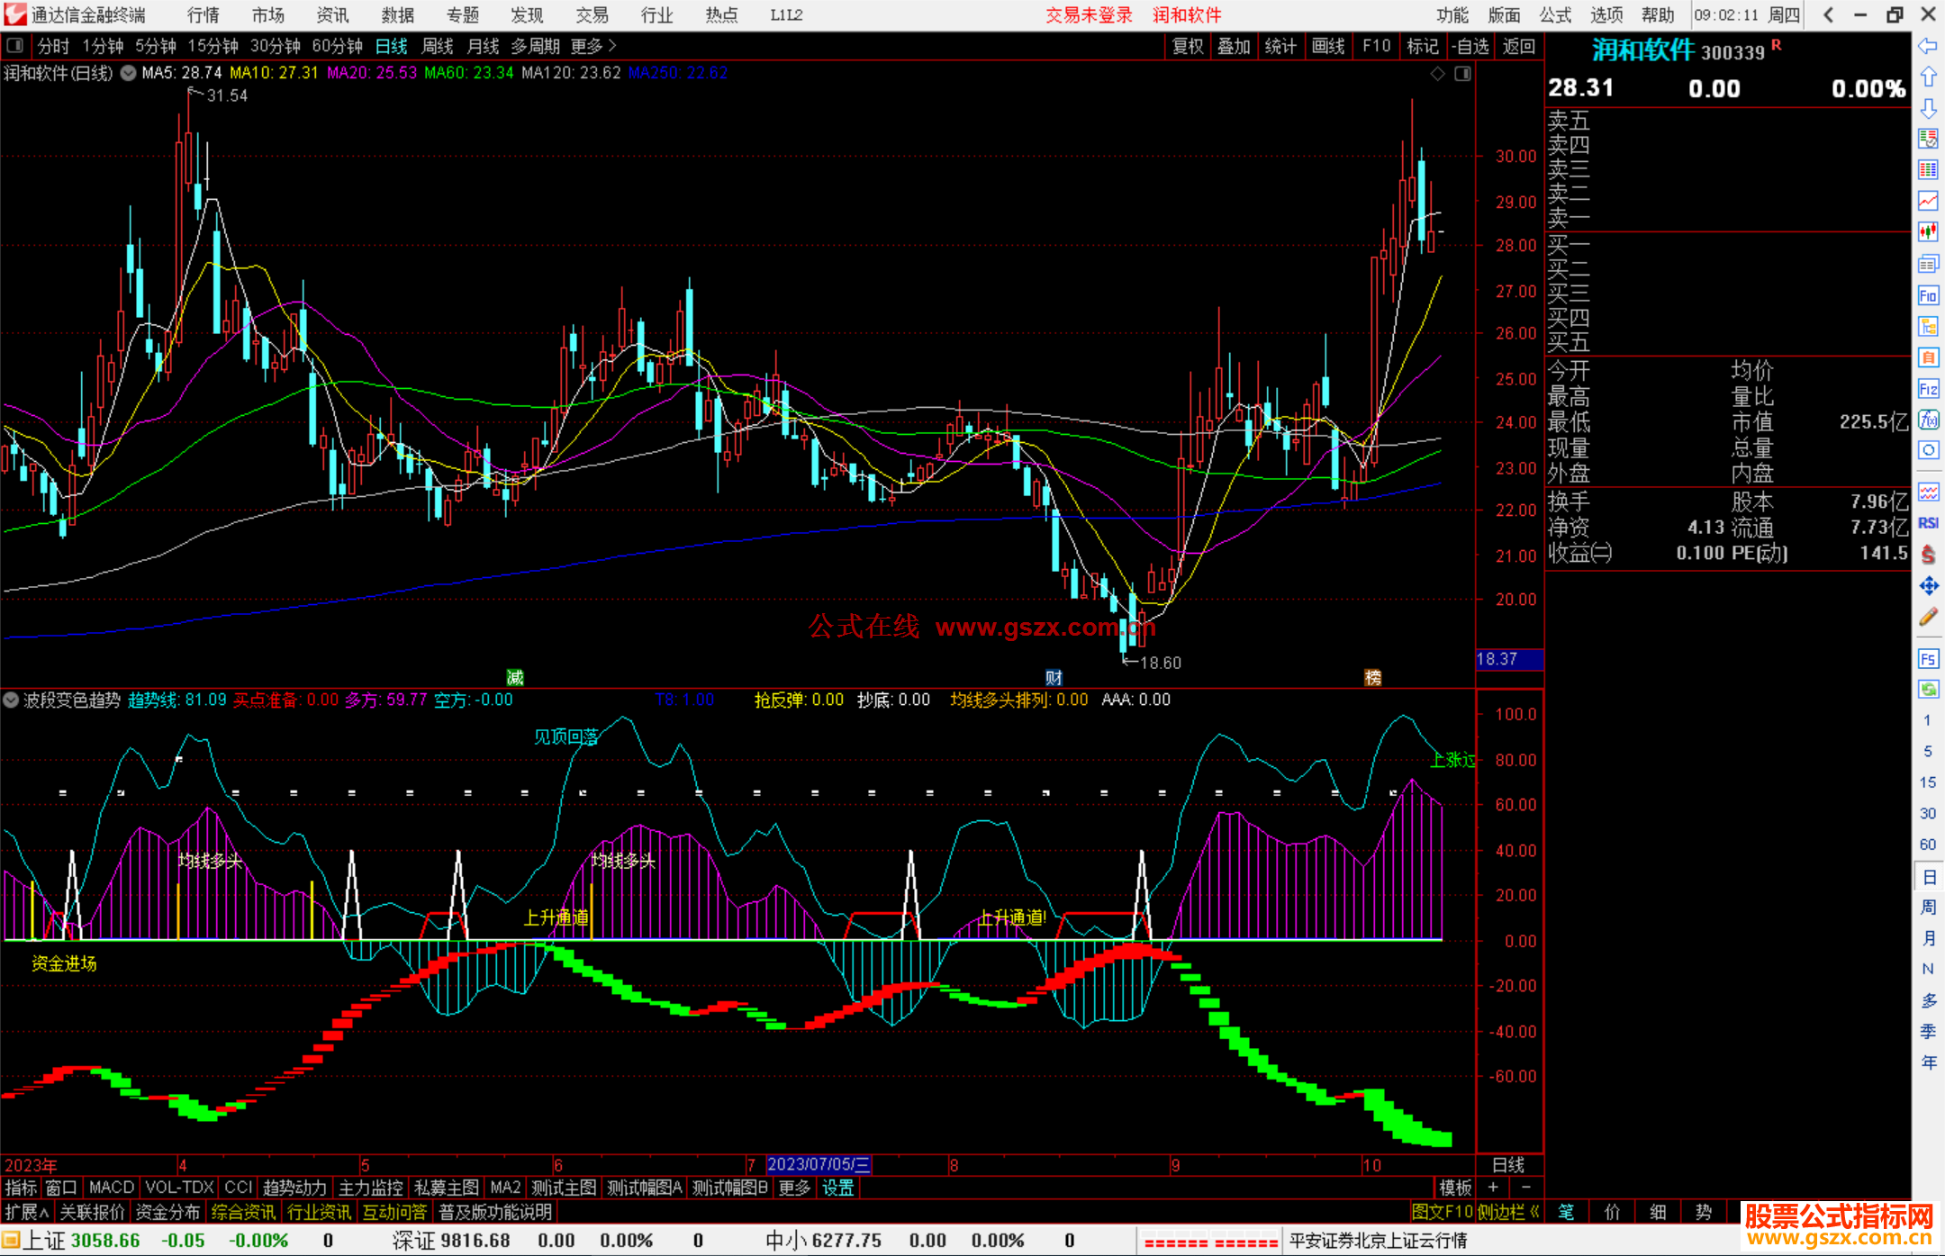Click the f(x) formula icon in sidebar
This screenshot has height=1256, width=1945.
tap(1928, 420)
